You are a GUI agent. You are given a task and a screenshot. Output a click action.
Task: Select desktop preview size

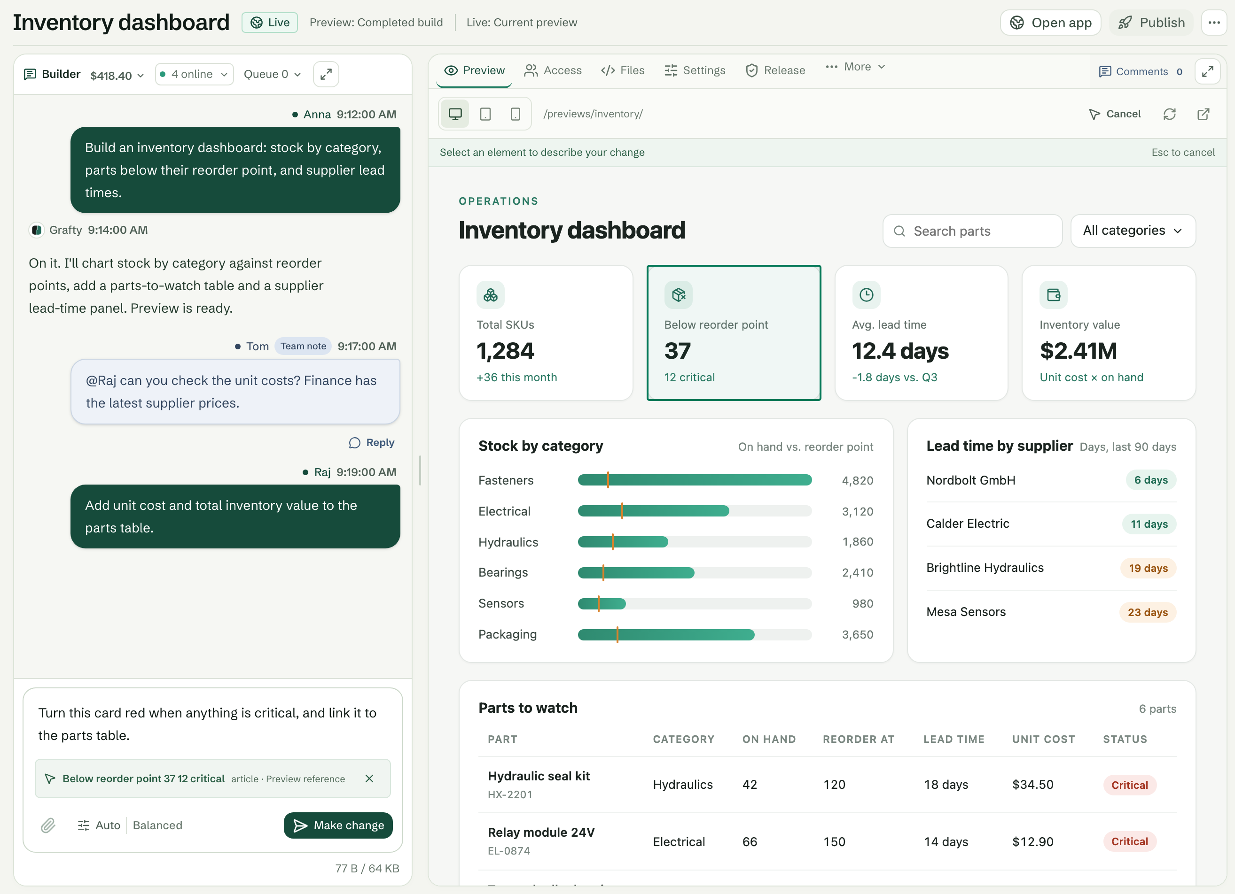pyautogui.click(x=455, y=114)
